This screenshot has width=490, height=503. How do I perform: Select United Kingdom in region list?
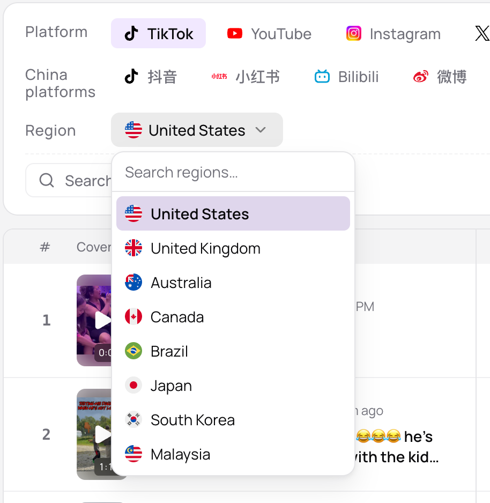click(233, 248)
